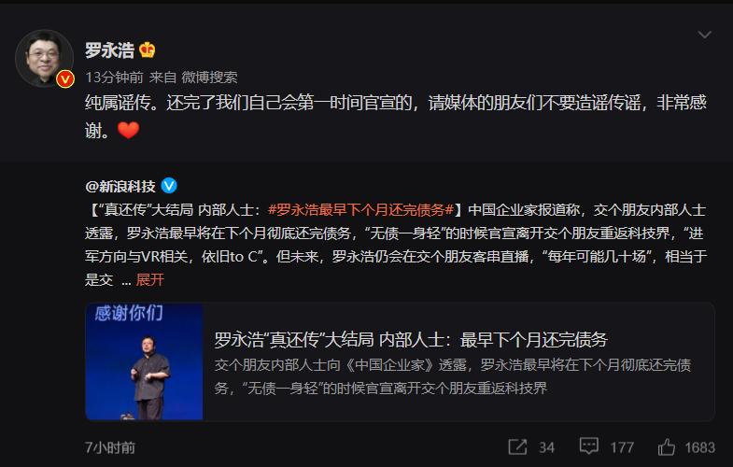This screenshot has height=467, width=733.
Task: Open article titled 罗永浩"真还传"大结局
Action: [x=411, y=339]
